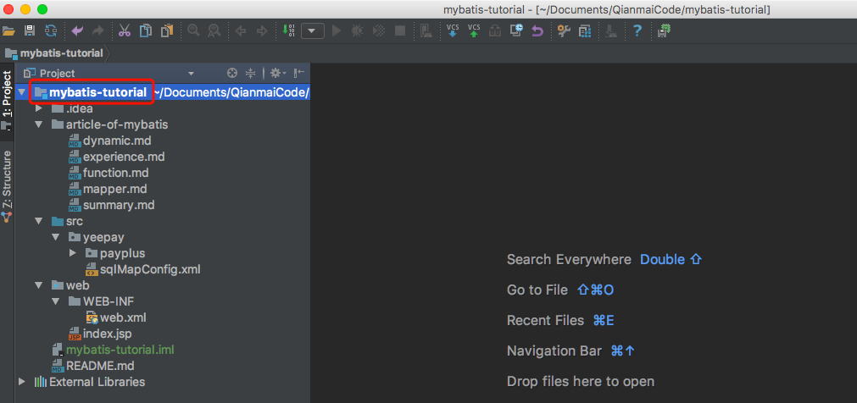This screenshot has width=857, height=403.
Task: Click the Forward navigation arrow
Action: (262, 31)
